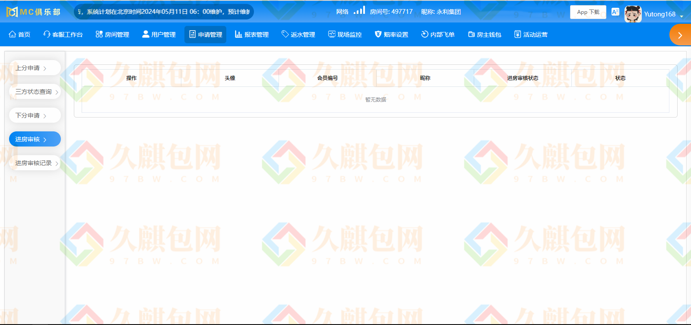Image resolution: width=691 pixels, height=325 pixels.
Task: Open the 房间管理 menu item
Action: click(112, 35)
